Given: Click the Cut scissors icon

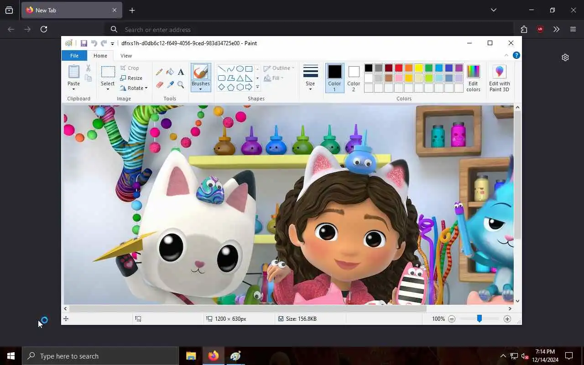Looking at the screenshot, I should tap(88, 68).
